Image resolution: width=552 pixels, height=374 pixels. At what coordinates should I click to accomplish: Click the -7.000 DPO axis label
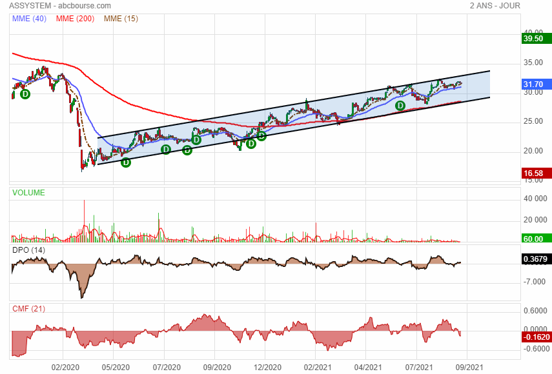click(x=534, y=282)
